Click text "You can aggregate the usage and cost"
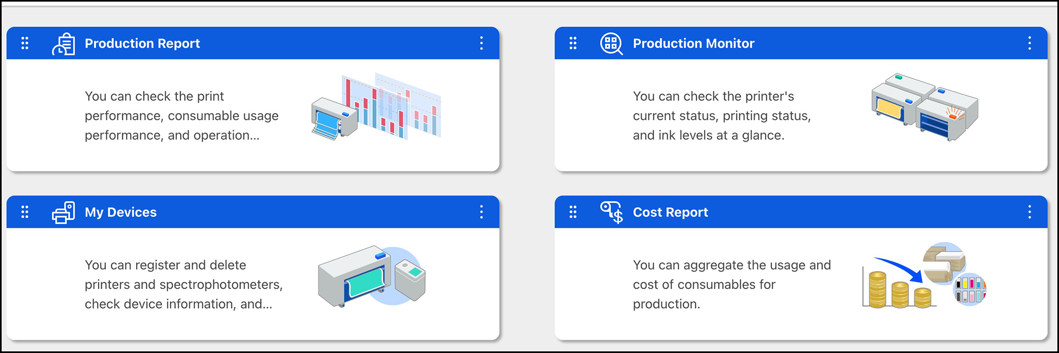 (x=732, y=284)
